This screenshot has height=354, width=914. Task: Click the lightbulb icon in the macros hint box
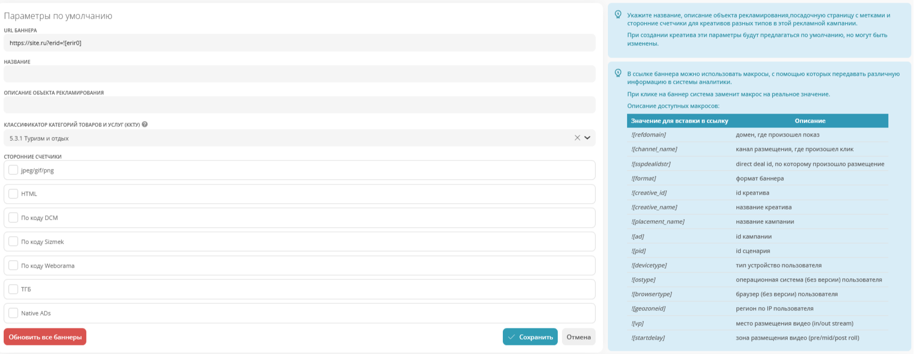tap(618, 73)
